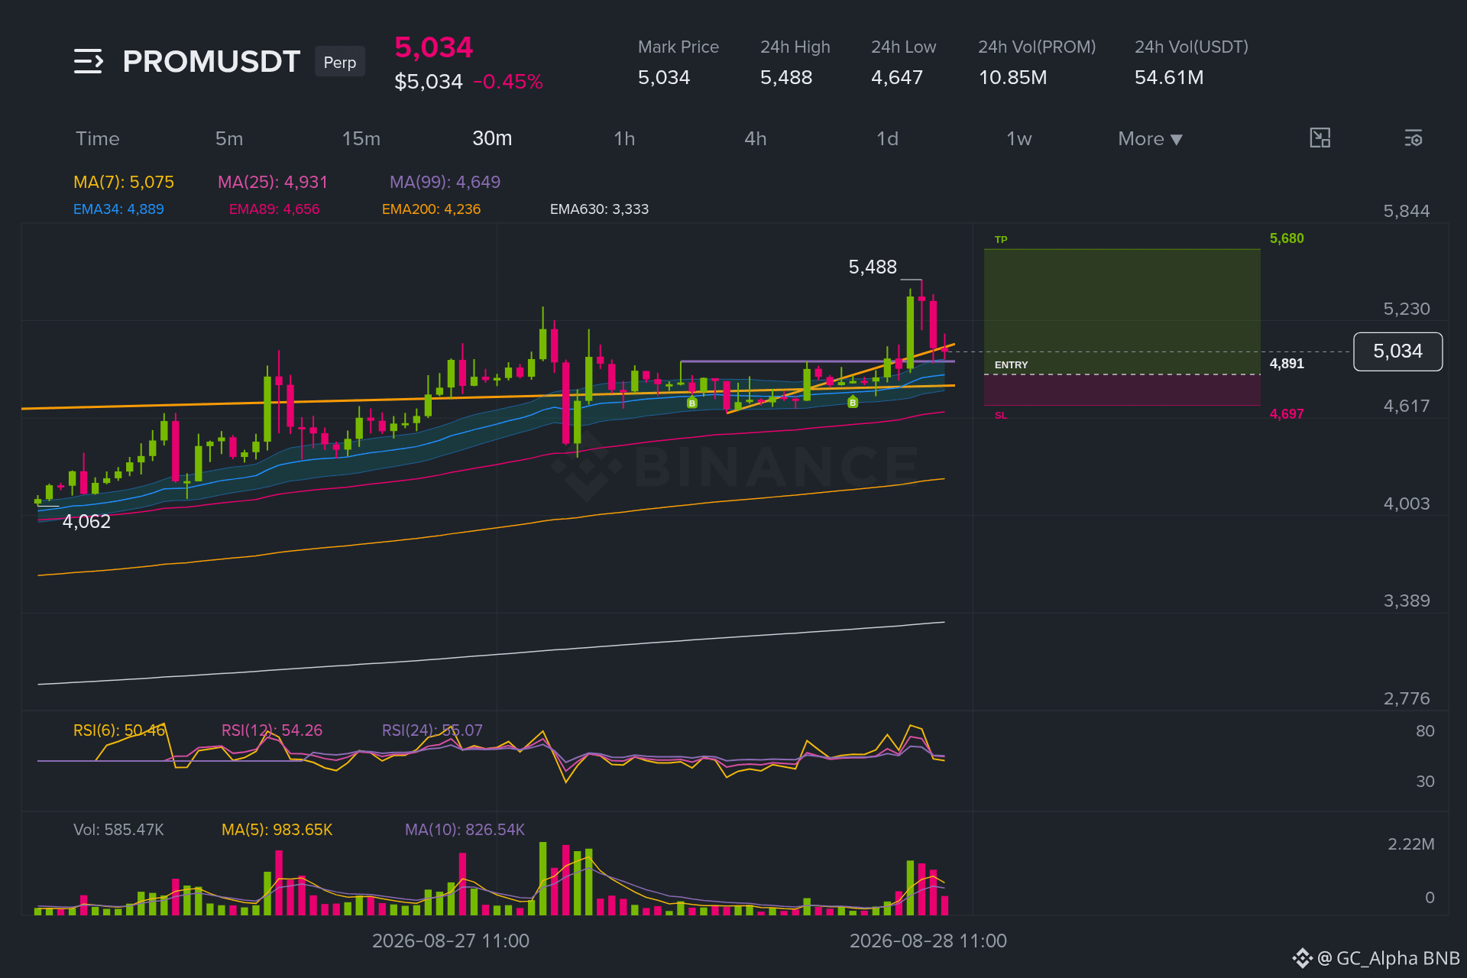Click the first green B buy marker

coord(692,403)
